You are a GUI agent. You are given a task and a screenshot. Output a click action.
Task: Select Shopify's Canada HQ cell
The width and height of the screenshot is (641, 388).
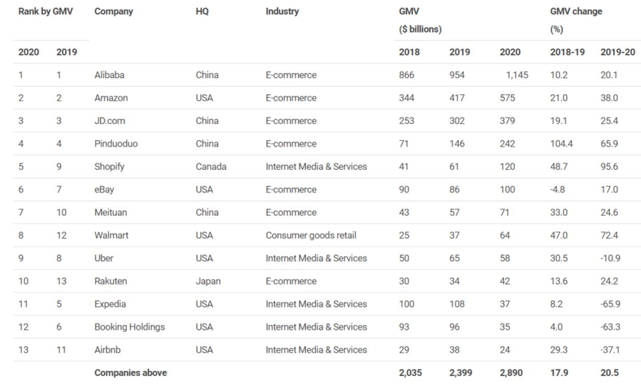(211, 167)
